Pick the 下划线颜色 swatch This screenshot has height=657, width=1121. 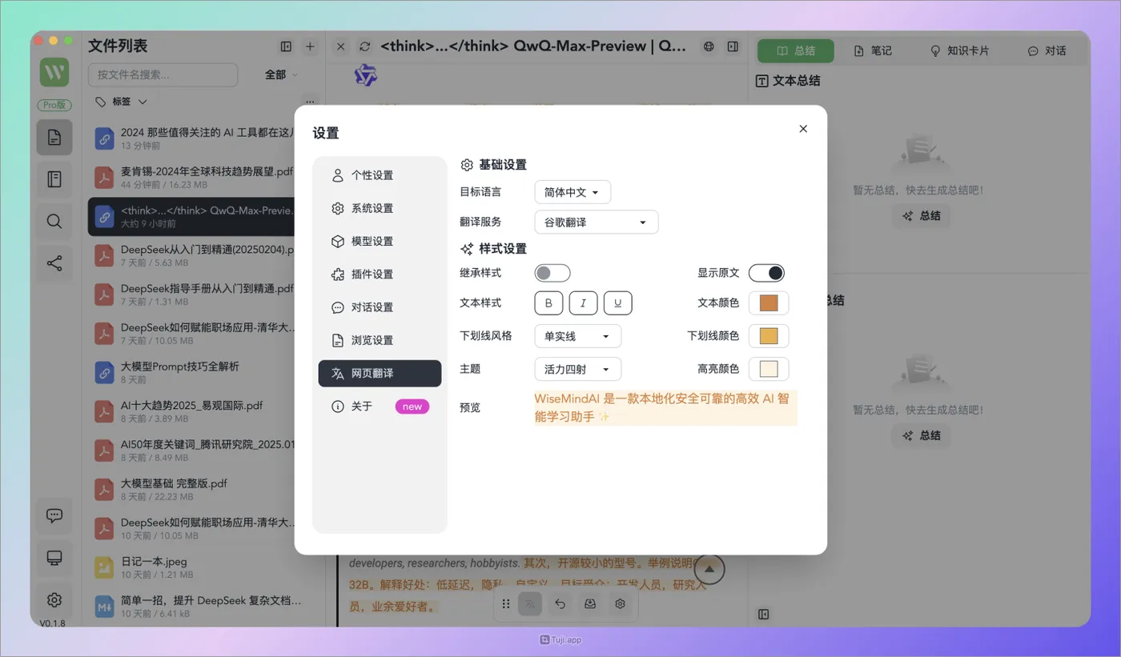(769, 336)
